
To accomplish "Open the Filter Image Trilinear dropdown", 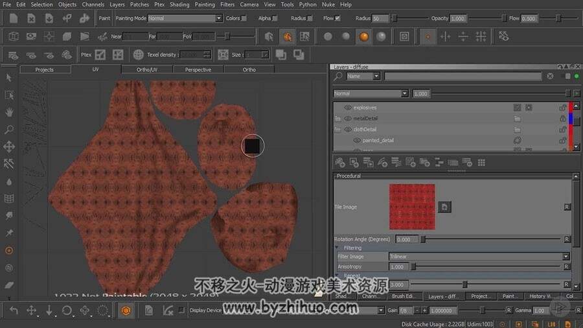I will coord(479,256).
